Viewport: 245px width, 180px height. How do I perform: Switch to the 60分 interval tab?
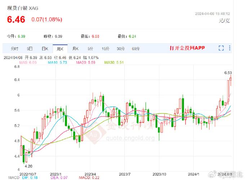pyautogui.click(x=135, y=49)
